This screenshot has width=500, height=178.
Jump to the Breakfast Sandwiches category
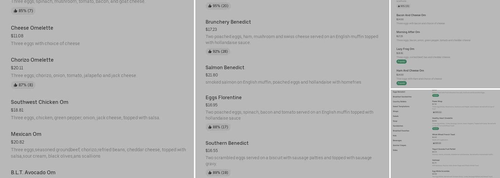coord(402,97)
